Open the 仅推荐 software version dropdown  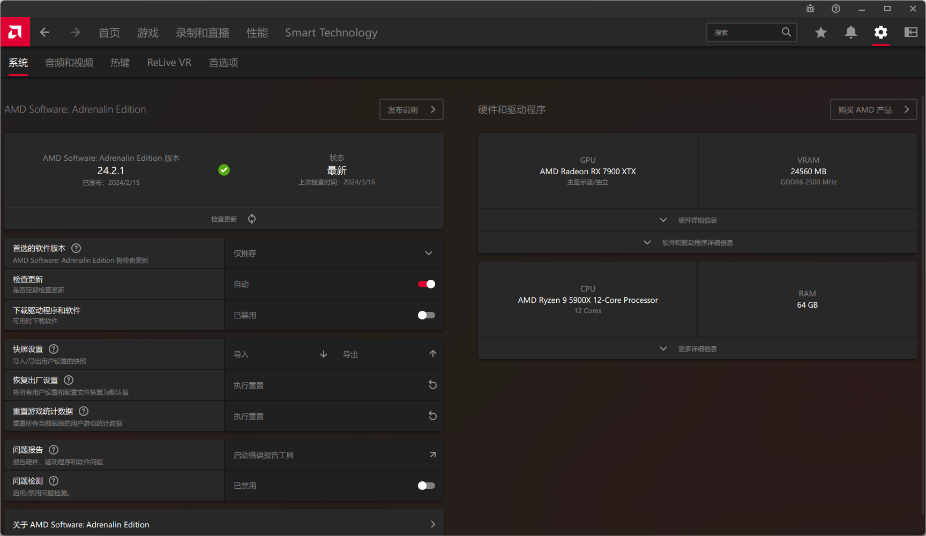click(x=334, y=253)
